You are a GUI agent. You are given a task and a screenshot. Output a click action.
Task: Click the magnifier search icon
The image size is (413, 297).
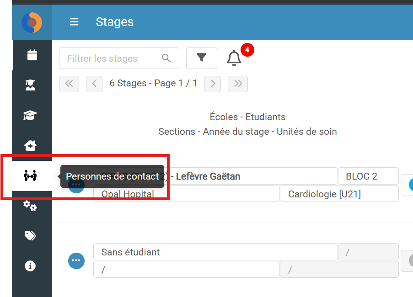[166, 58]
